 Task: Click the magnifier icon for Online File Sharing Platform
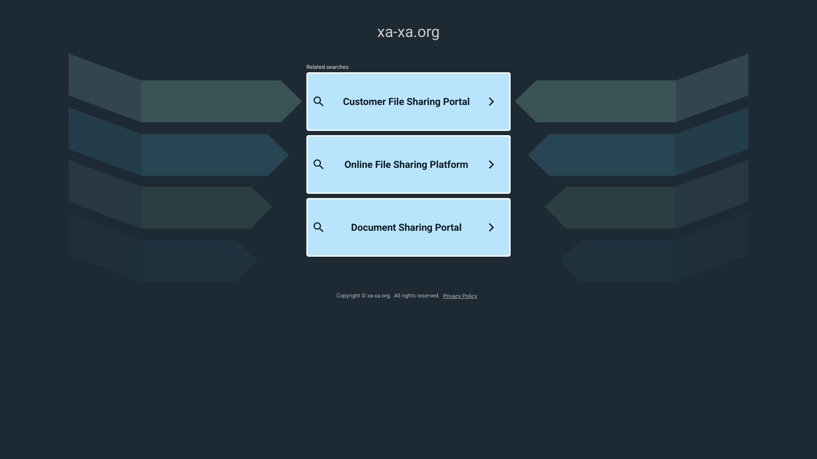tap(318, 164)
